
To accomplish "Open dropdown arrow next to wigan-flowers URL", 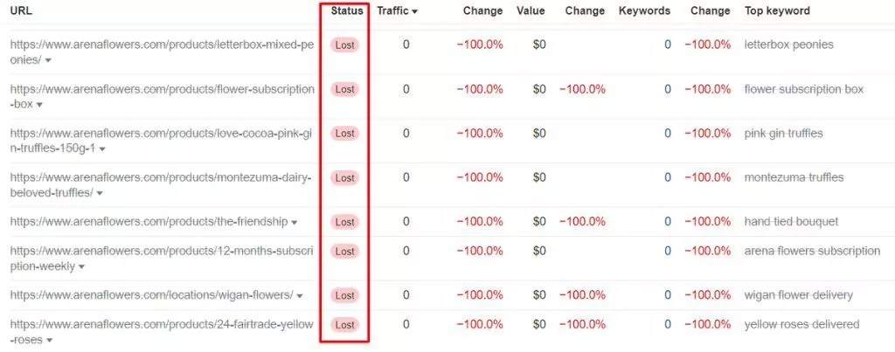I will click(x=300, y=295).
